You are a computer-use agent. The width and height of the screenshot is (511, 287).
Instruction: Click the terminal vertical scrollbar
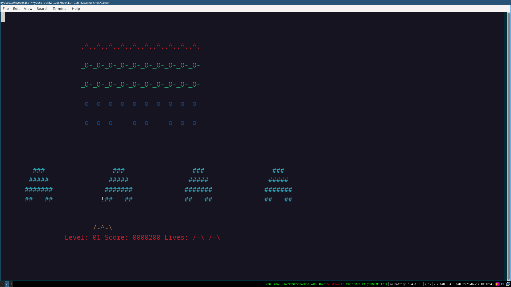point(508,146)
